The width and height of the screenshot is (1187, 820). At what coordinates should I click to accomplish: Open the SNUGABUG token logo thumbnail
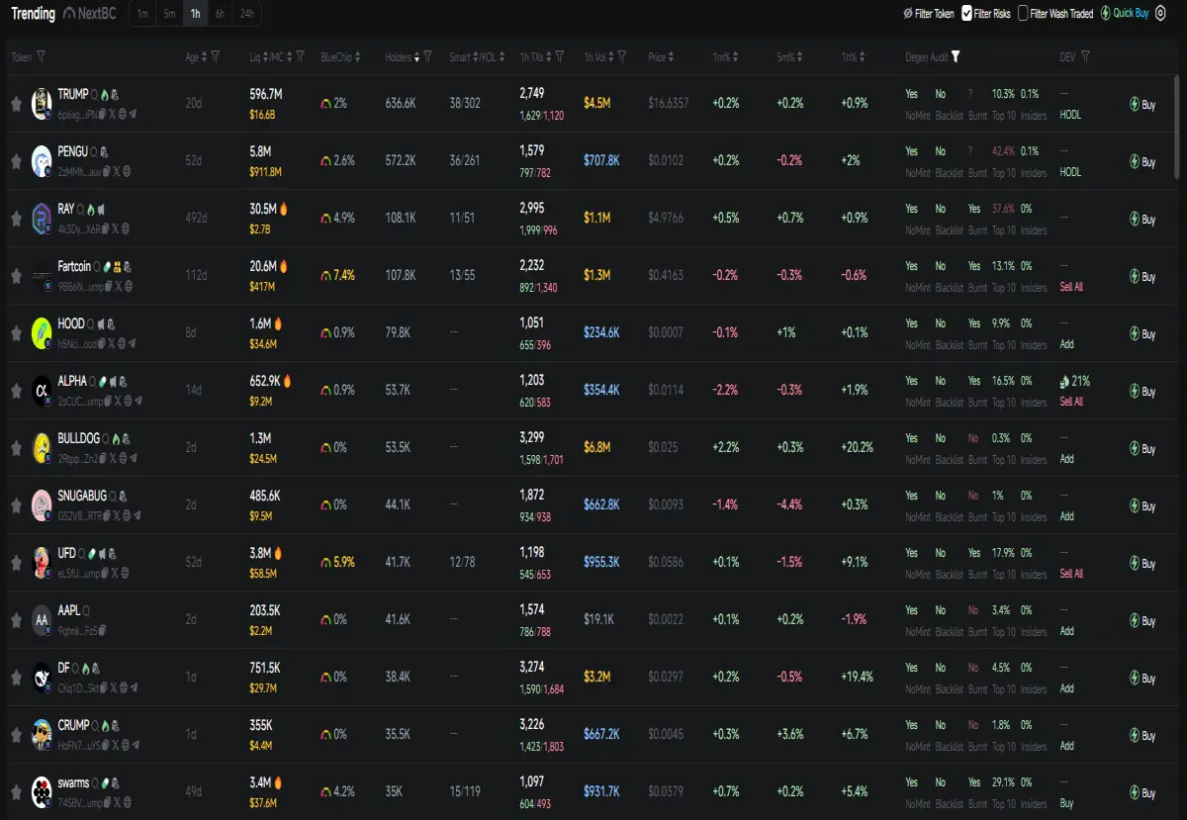(x=42, y=505)
